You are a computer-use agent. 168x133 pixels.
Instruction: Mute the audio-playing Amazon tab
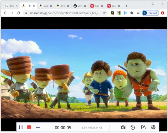(29, 6)
